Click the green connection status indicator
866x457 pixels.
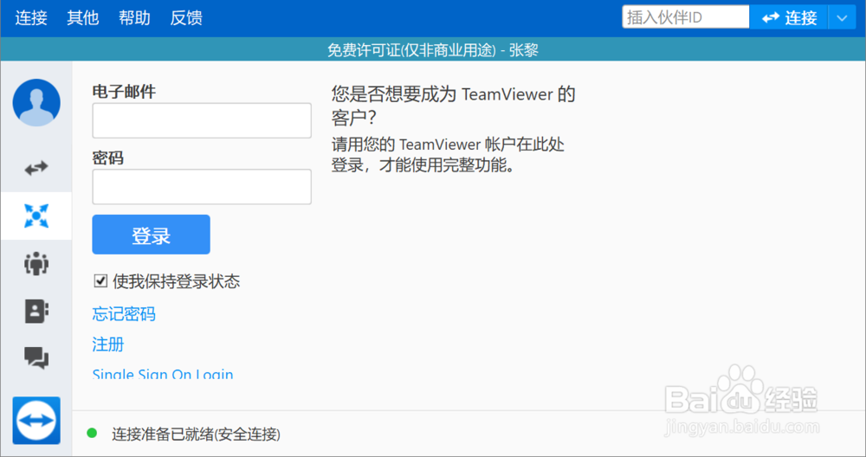coord(93,434)
